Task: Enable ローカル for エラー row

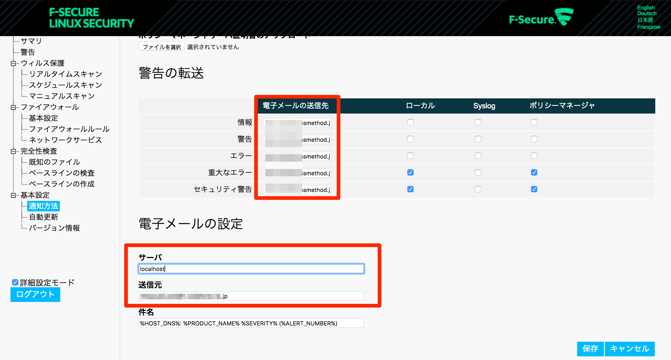Action: point(410,156)
